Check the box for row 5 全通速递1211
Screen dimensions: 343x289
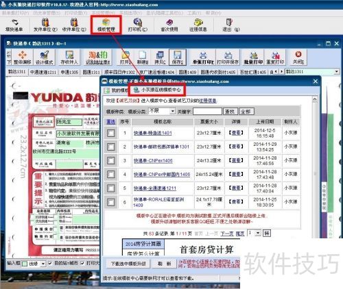point(111,188)
